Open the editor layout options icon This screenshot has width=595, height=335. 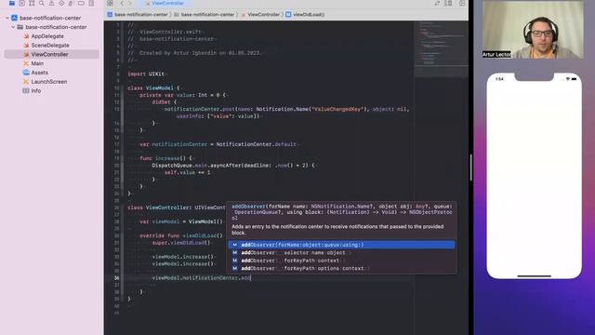(448, 3)
